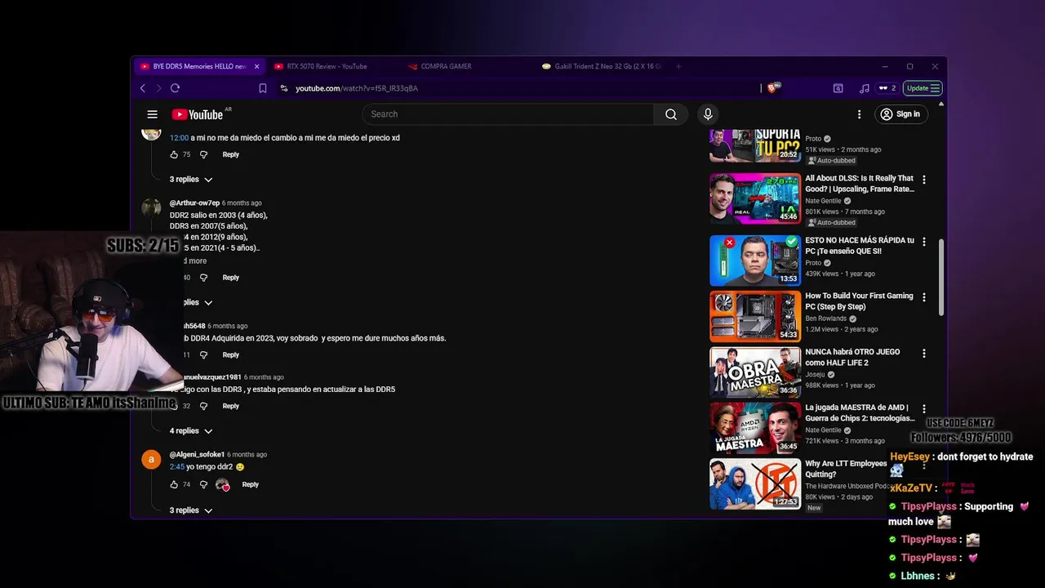Expand replies under Arthur-ow7ep's comment
This screenshot has height=588, width=1045.
(196, 302)
